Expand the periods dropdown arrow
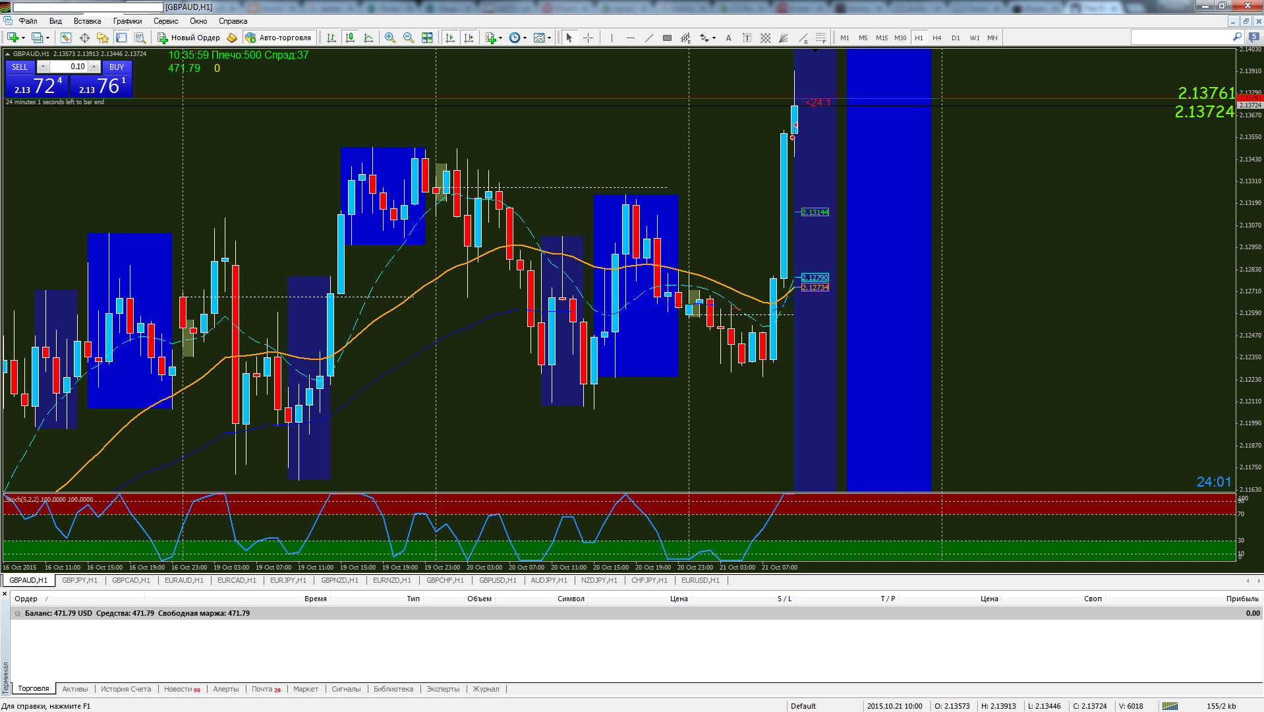This screenshot has height=712, width=1264. tap(525, 38)
